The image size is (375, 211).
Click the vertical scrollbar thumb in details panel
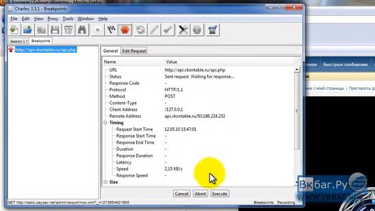pyautogui.click(x=297, y=111)
